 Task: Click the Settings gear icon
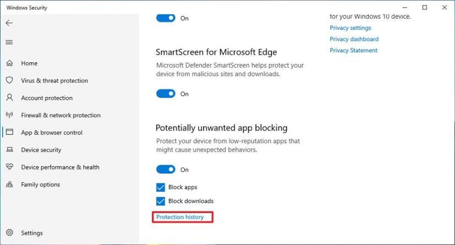pyautogui.click(x=9, y=233)
